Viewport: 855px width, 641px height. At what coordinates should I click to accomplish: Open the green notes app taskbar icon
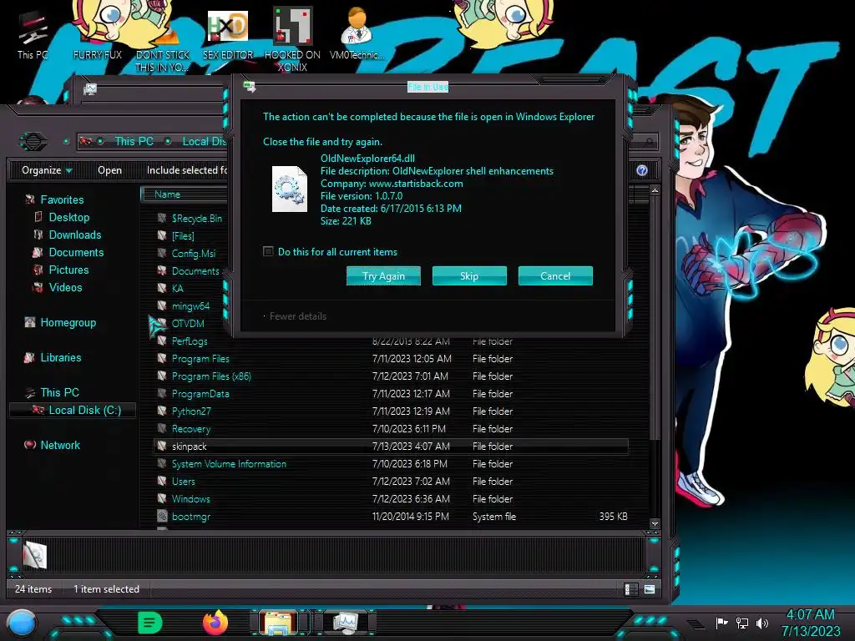pyautogui.click(x=150, y=623)
